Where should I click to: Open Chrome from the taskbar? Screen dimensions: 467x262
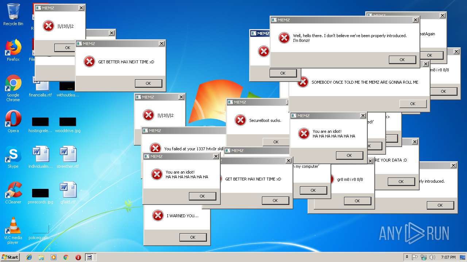[x=66, y=257]
